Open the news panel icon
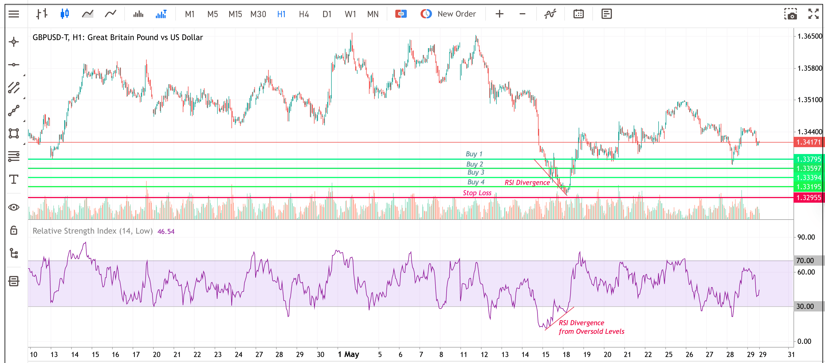This screenshot has height=363, width=825. [x=606, y=14]
